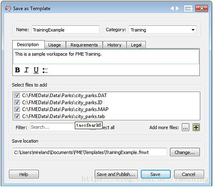The width and height of the screenshot is (213, 187).
Task: Click the green plus add-files icon
Action: click(196, 127)
